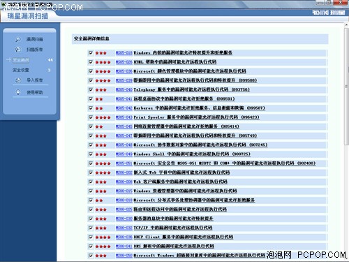Click the magnifier icon for 漏洞扫描
The image size is (349, 262).
(x=18, y=39)
